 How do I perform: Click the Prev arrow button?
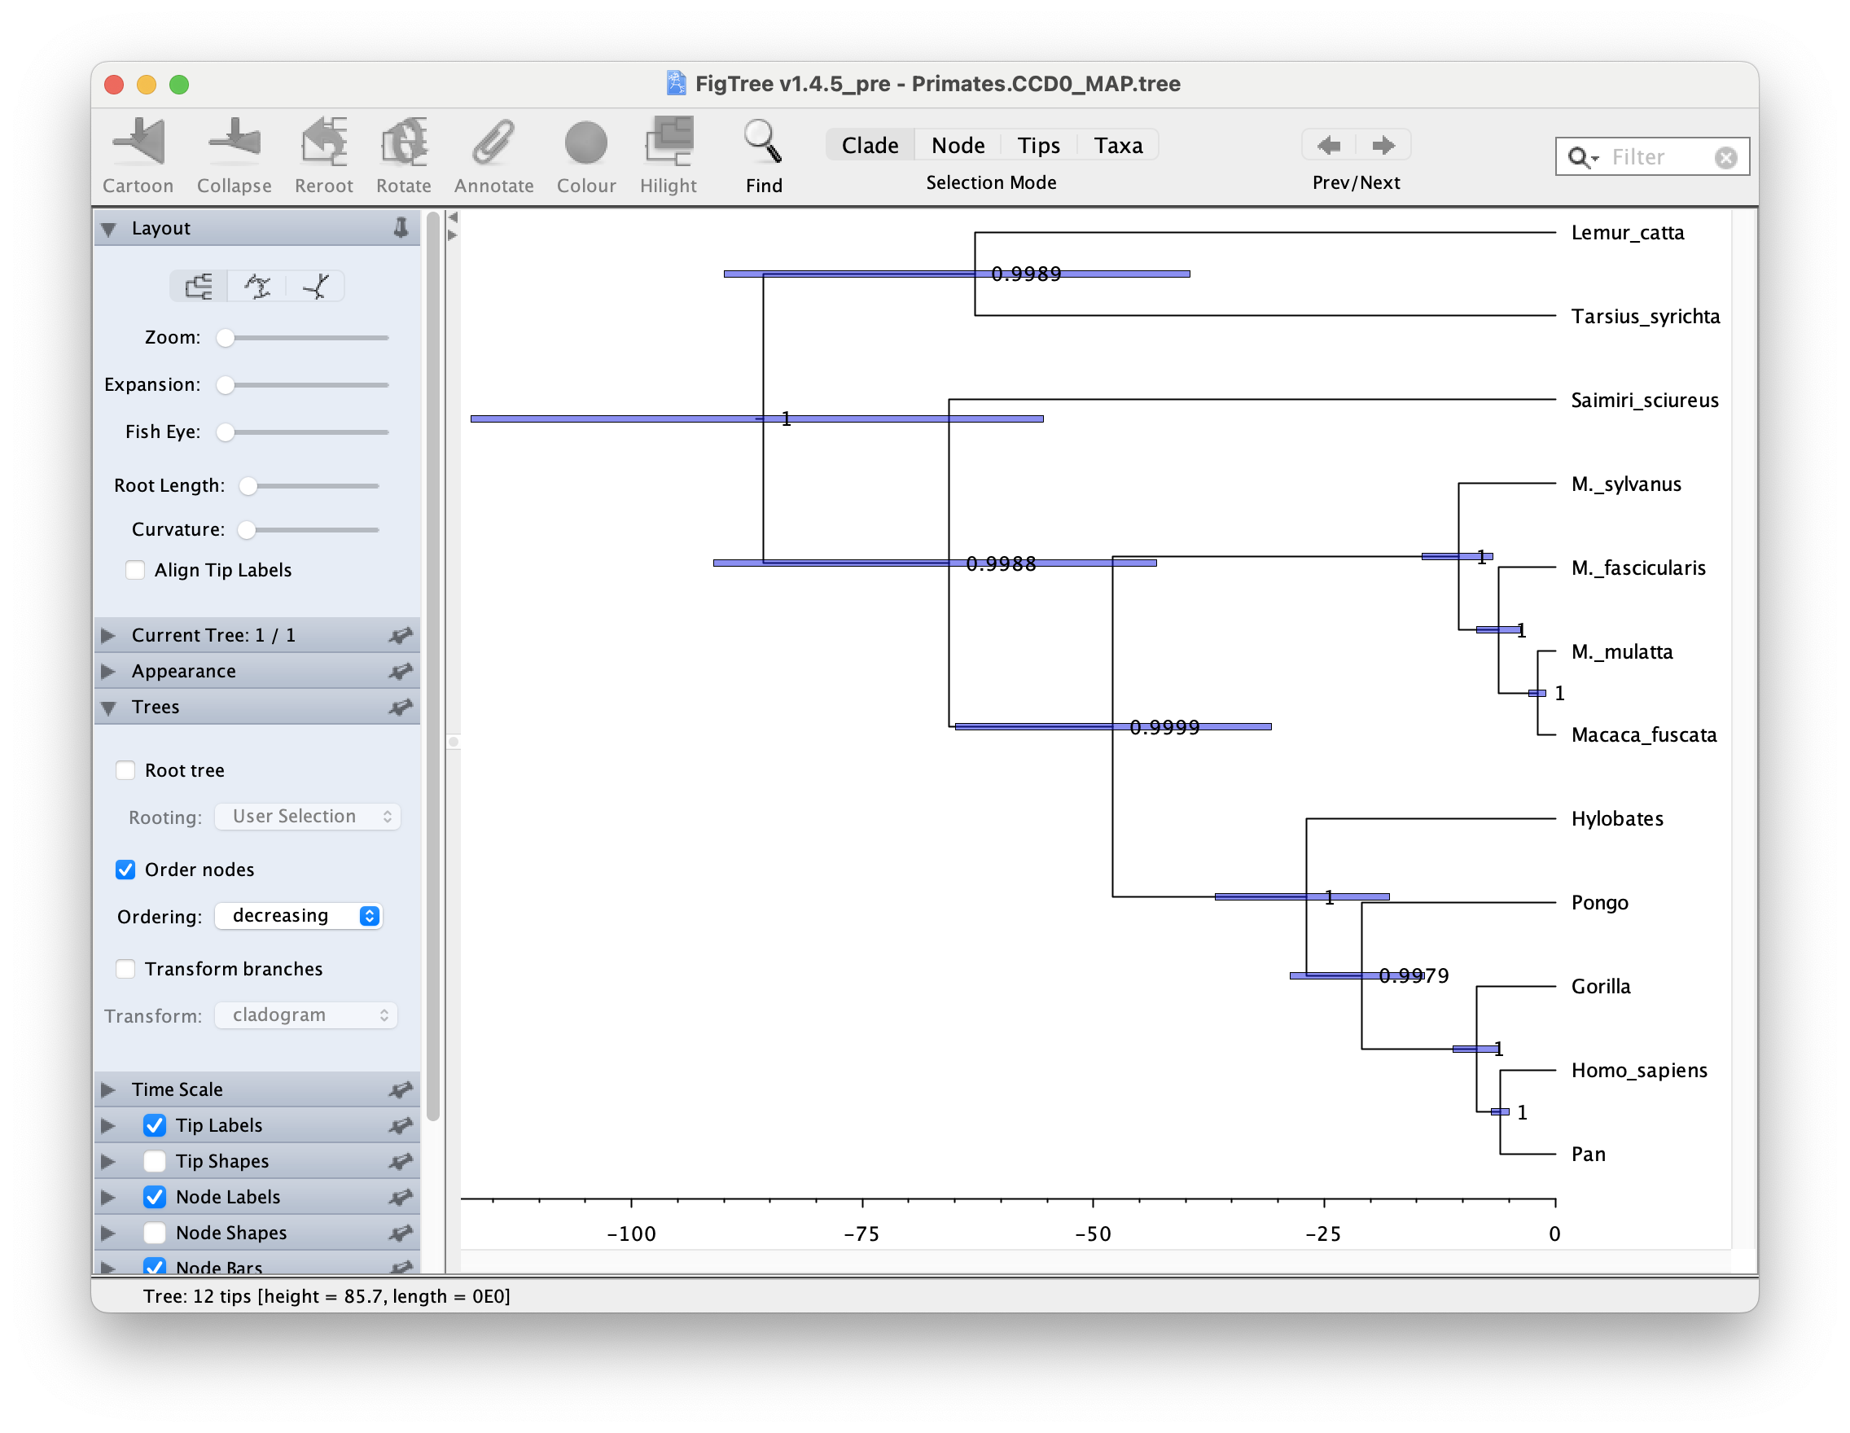(x=1329, y=146)
